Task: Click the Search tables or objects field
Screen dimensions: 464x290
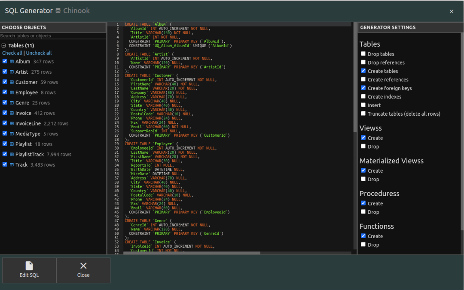Action: tap(52, 36)
